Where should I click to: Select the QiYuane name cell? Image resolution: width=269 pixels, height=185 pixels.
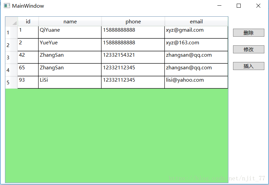coord(70,32)
